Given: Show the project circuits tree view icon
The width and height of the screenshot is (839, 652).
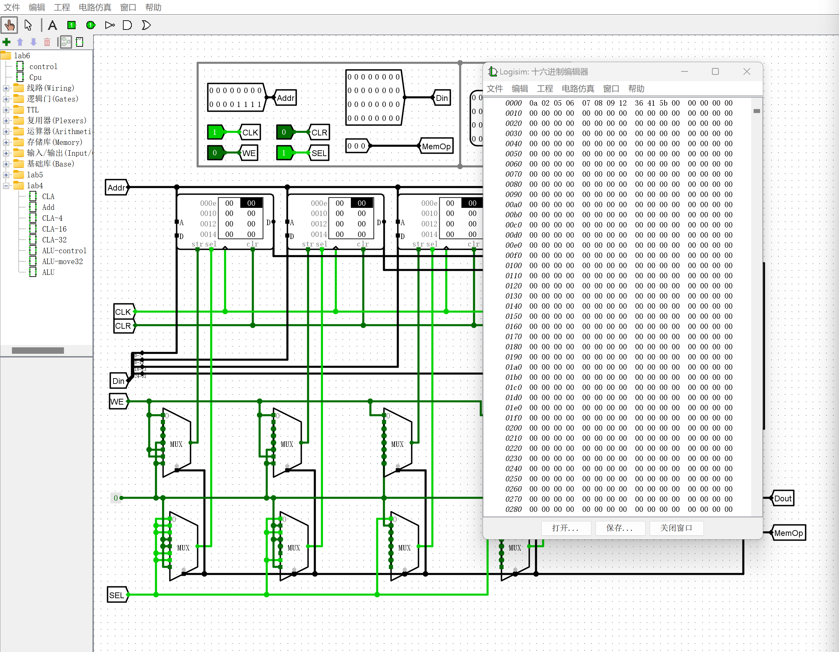Looking at the screenshot, I should 66,42.
